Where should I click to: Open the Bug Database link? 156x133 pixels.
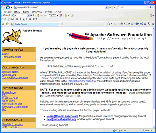(10, 98)
